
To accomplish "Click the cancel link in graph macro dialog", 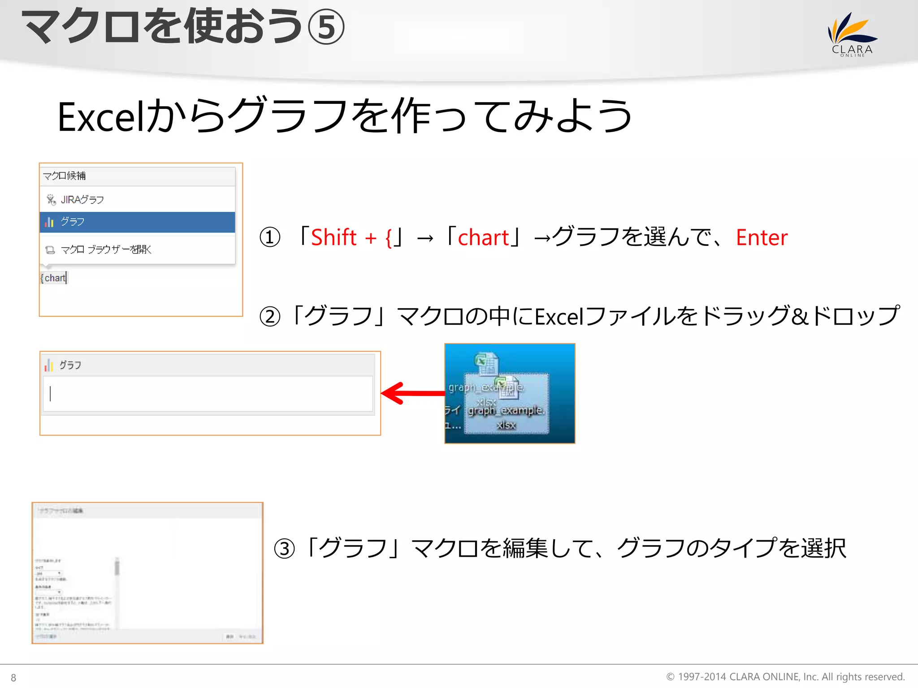I will click(x=247, y=636).
